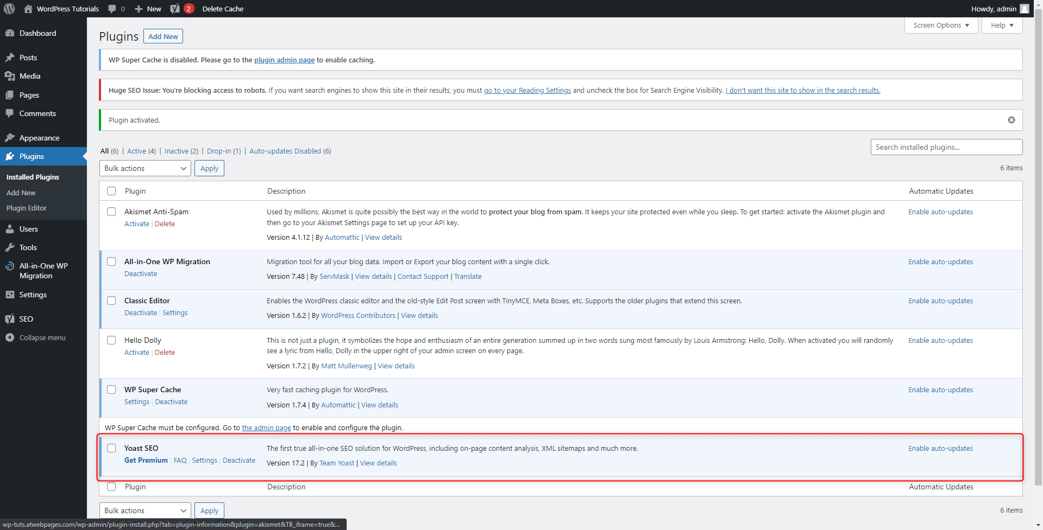Click the All-in-One WP Migration sidebar icon
Image resolution: width=1043 pixels, height=530 pixels.
click(10, 266)
